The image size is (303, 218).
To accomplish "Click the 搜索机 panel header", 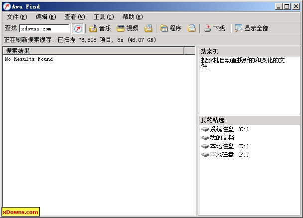I will click(249, 51).
